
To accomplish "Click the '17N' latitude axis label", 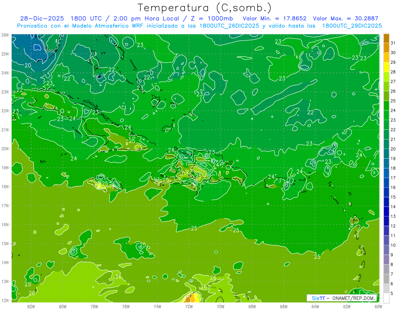I will coord(5,205).
